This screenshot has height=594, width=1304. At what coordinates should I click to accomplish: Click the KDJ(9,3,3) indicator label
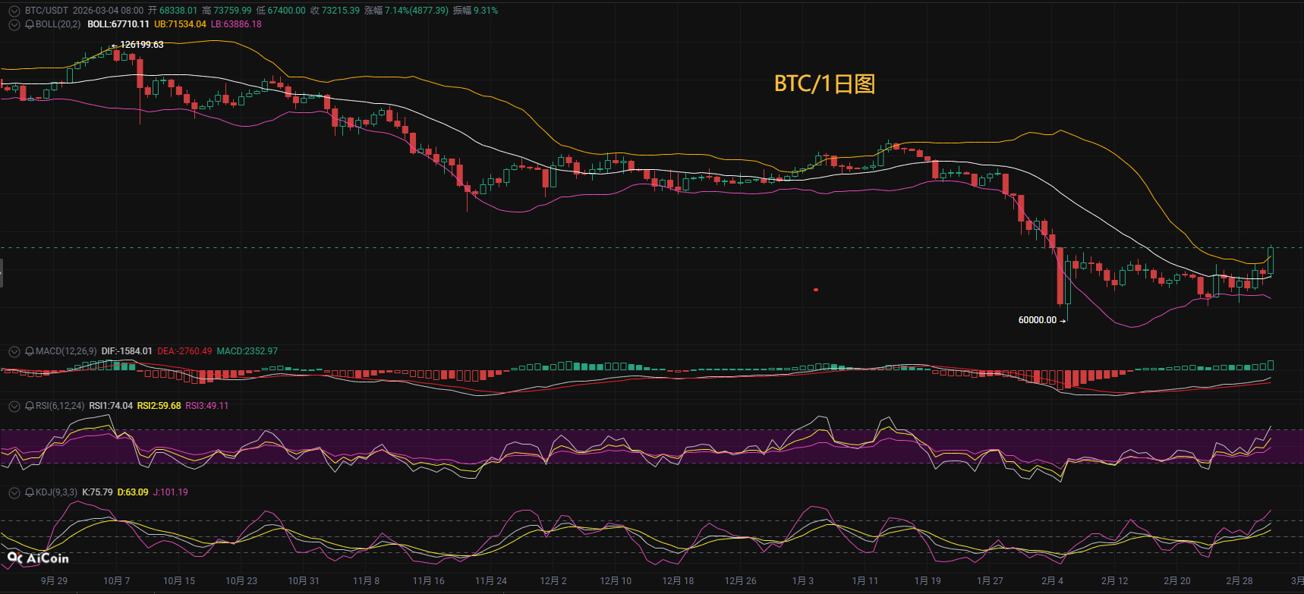coord(56,492)
